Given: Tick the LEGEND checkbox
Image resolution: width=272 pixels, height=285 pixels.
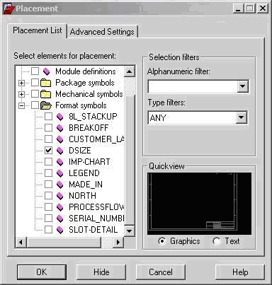Looking at the screenshot, I should click(x=49, y=173).
